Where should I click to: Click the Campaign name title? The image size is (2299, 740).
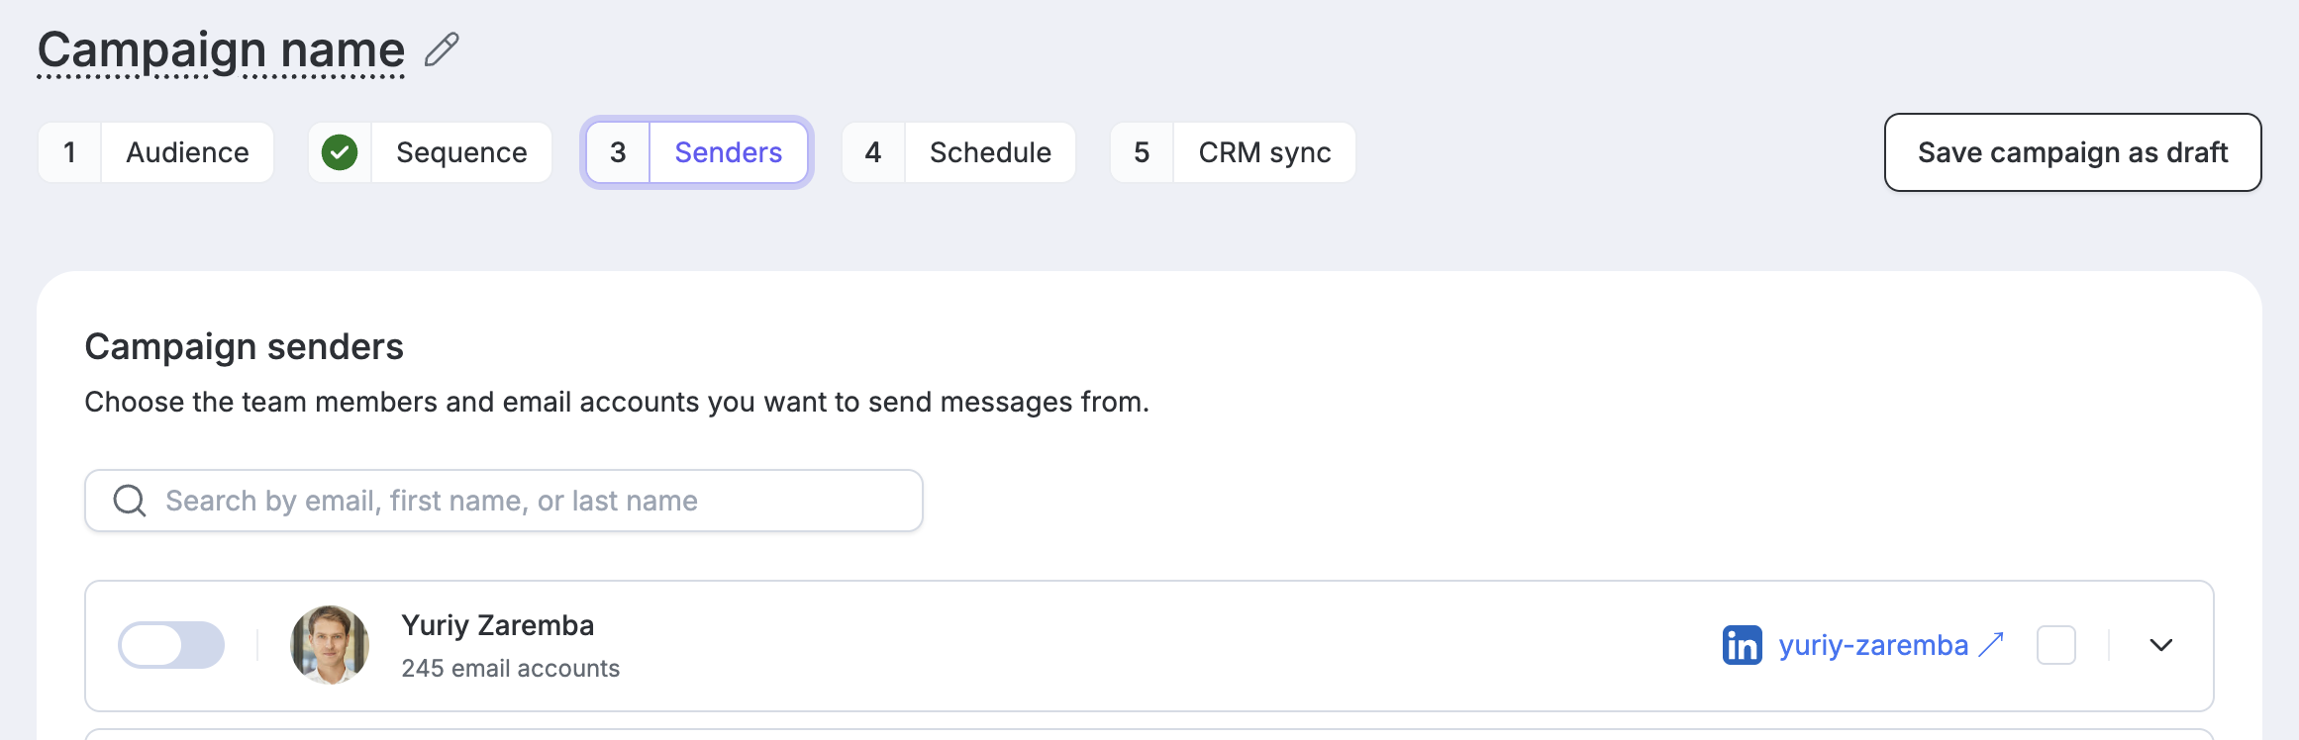pos(221,49)
